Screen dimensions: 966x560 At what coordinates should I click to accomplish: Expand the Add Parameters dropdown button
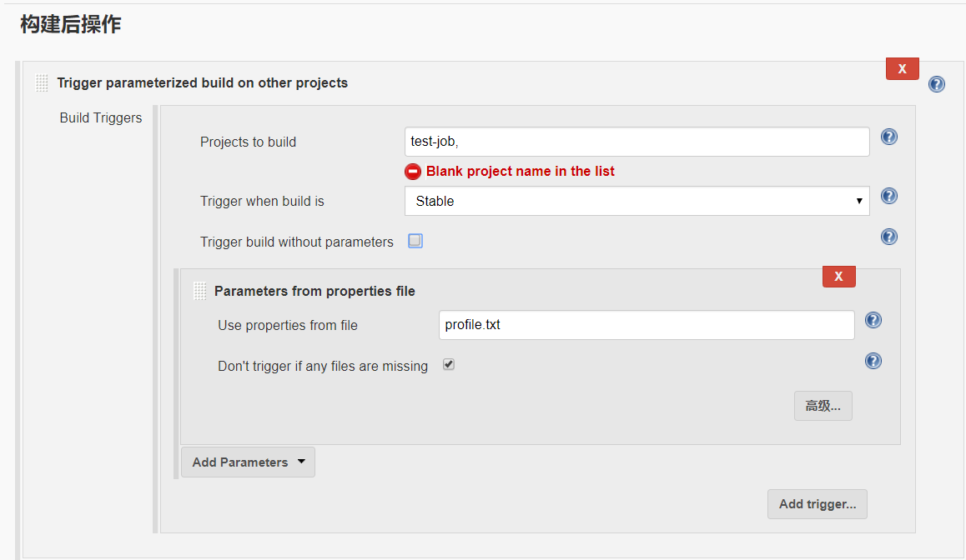(x=248, y=462)
